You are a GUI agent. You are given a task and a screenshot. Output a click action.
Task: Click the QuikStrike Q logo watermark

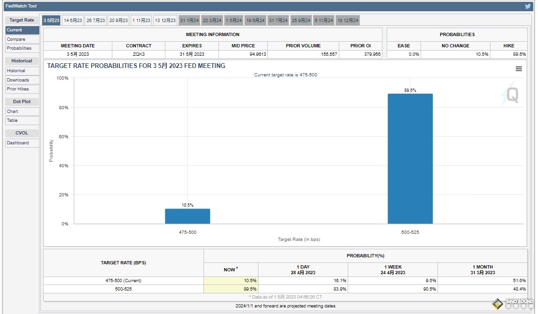[511, 94]
